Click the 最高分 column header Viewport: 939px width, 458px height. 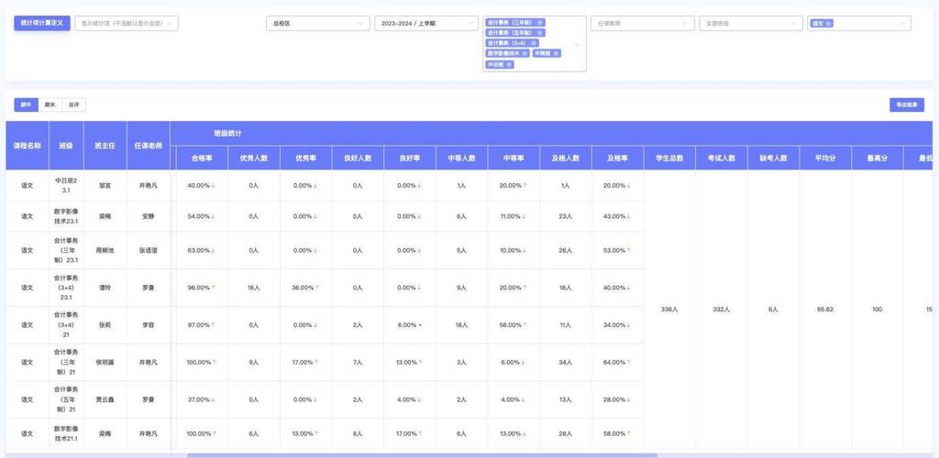[878, 158]
